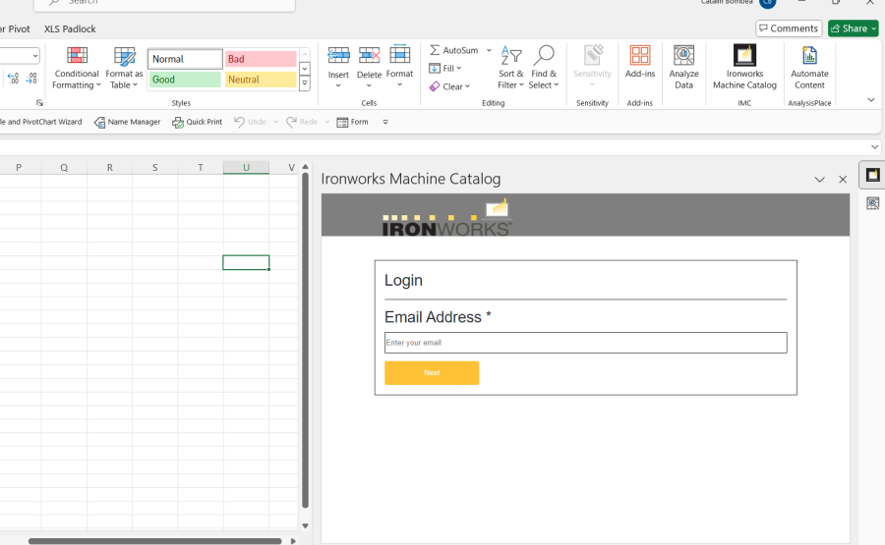Click vertical scrollbar up arrow
This screenshot has height=545, width=885.
click(306, 167)
